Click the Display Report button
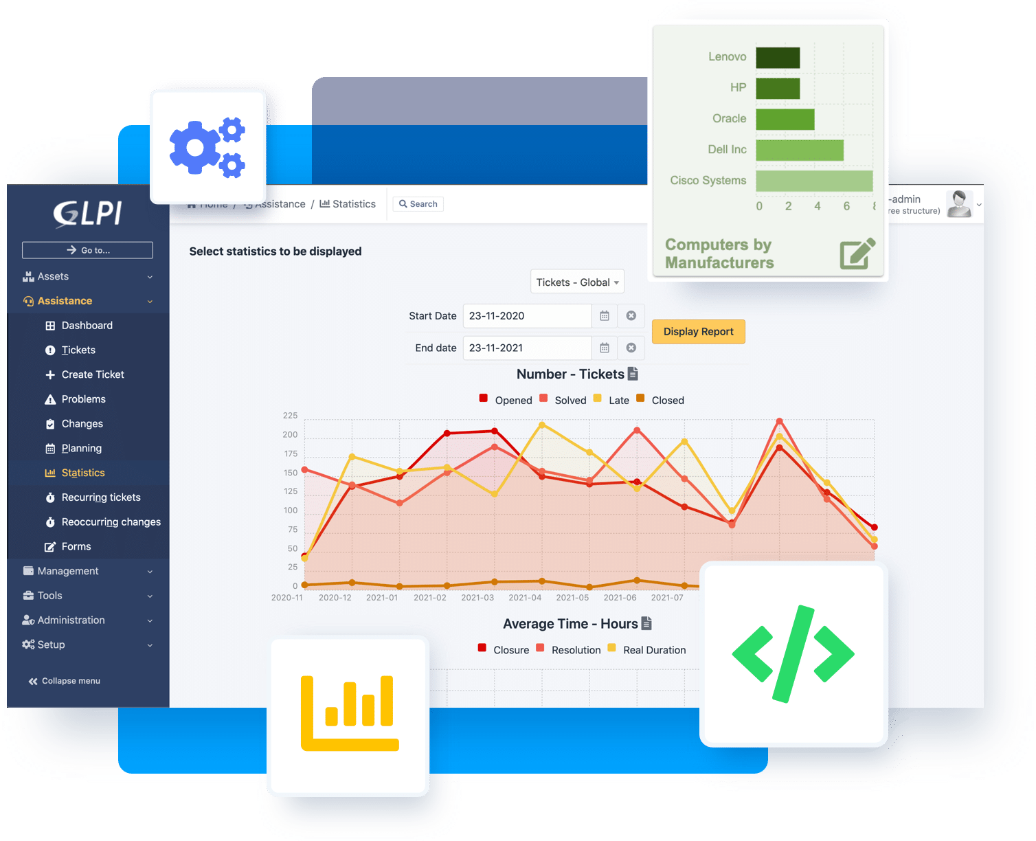 click(x=699, y=332)
